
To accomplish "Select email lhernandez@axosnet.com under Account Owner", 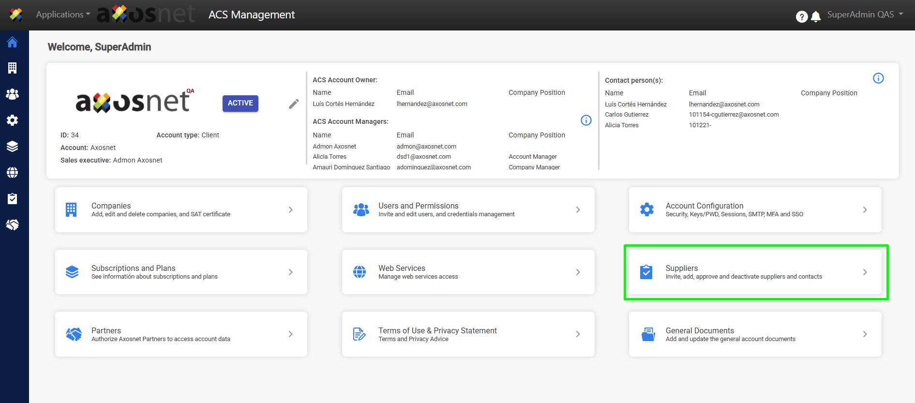I will pos(432,104).
